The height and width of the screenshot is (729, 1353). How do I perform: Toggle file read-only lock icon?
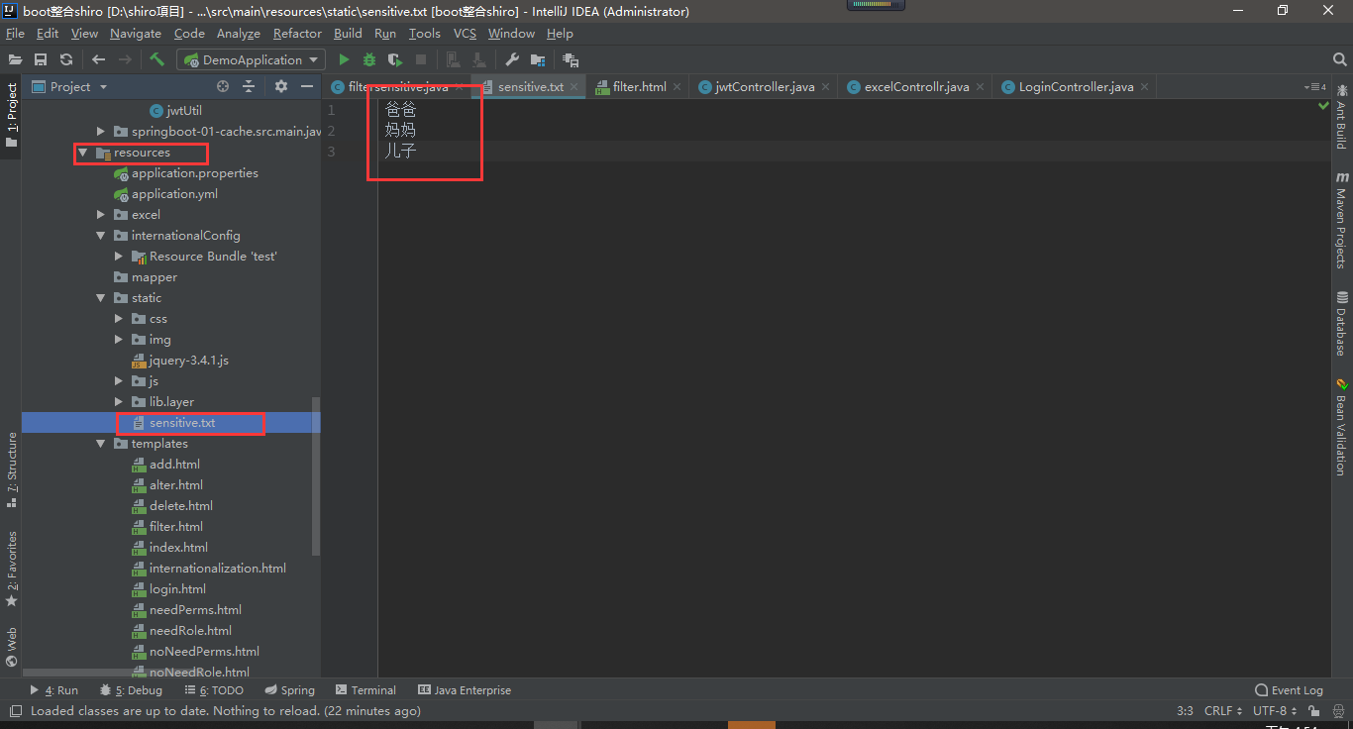1314,710
